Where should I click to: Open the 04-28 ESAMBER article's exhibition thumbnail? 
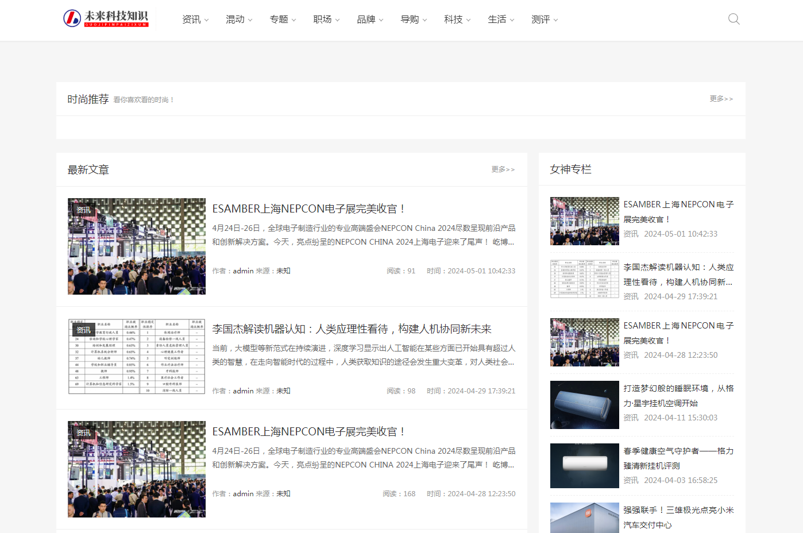click(x=137, y=469)
